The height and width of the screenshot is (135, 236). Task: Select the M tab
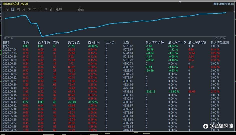tap(46, 9)
